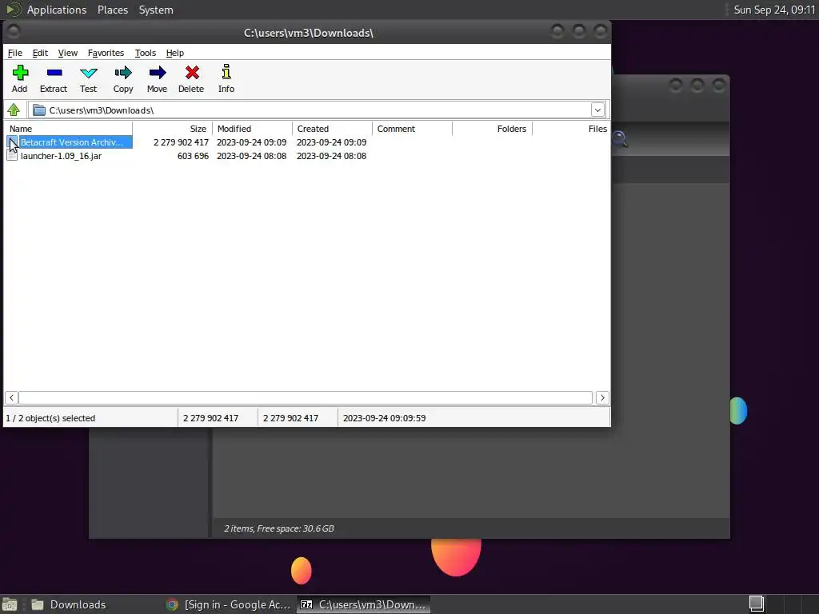Click the right horizontal scroll arrow
The width and height of the screenshot is (819, 614).
tap(602, 398)
